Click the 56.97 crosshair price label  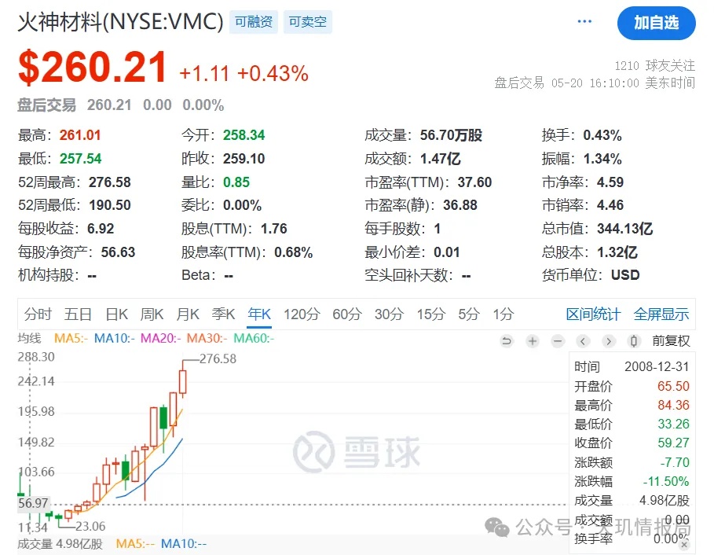[33, 504]
